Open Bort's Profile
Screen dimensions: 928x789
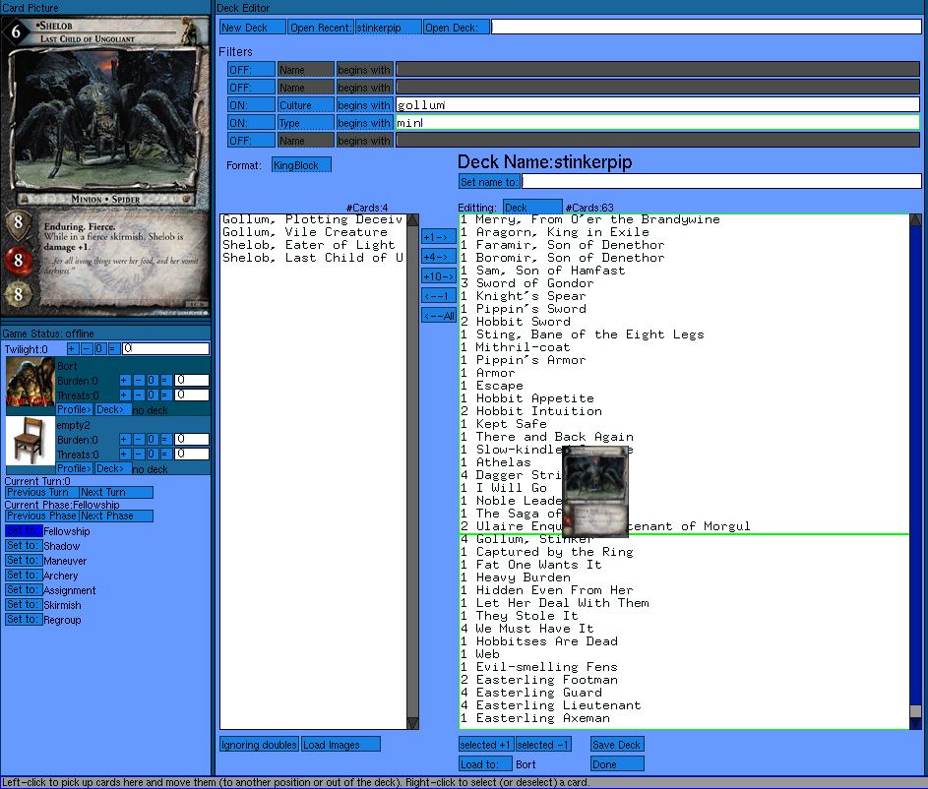[74, 409]
